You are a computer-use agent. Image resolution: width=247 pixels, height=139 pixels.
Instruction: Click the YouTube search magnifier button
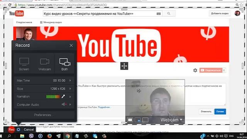169,14
